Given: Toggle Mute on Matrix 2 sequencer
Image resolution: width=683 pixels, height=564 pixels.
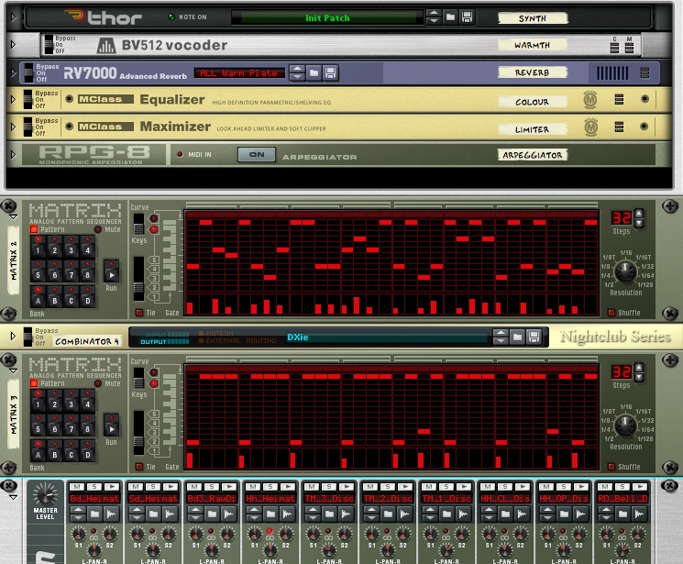Looking at the screenshot, I should [98, 229].
